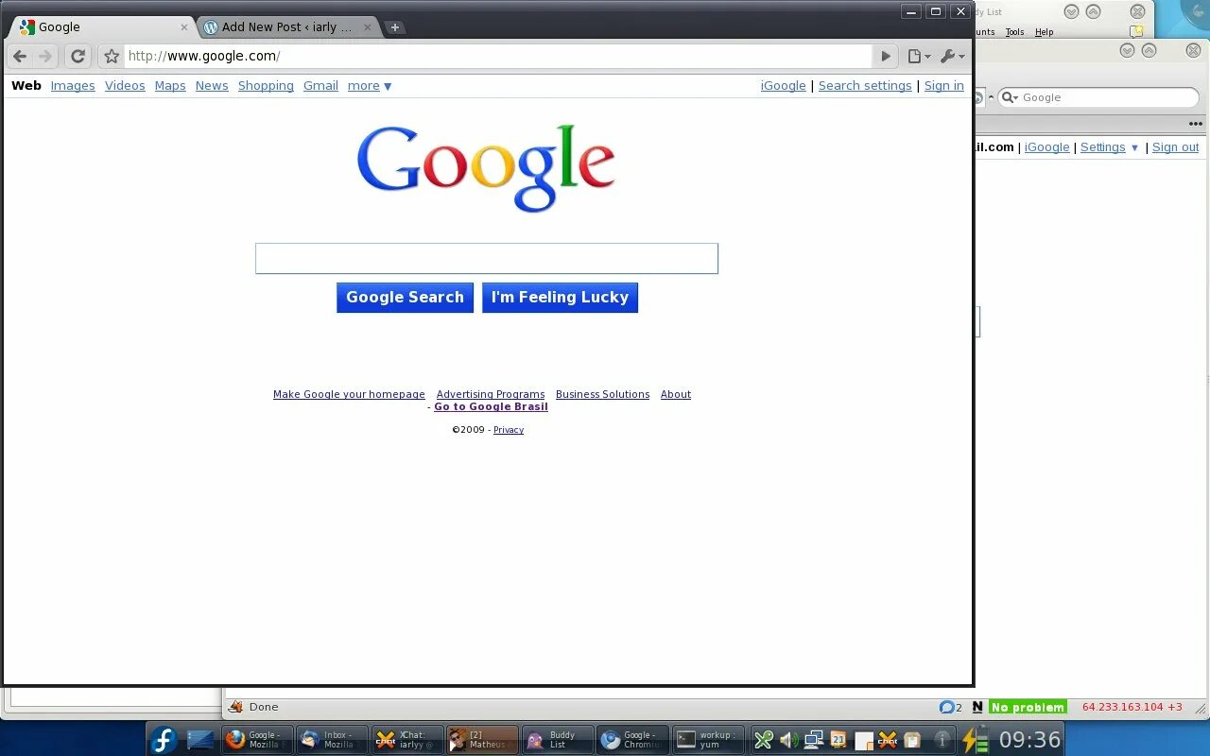Screen dimensions: 1210x756
Task: Open the Privacy link
Action: 509,430
